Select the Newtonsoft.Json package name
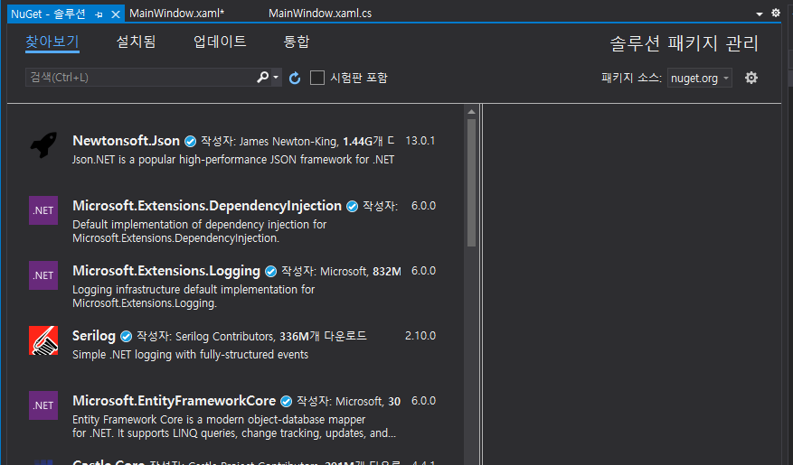 pos(126,140)
